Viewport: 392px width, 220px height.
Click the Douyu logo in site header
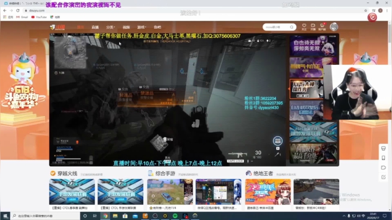(x=58, y=27)
